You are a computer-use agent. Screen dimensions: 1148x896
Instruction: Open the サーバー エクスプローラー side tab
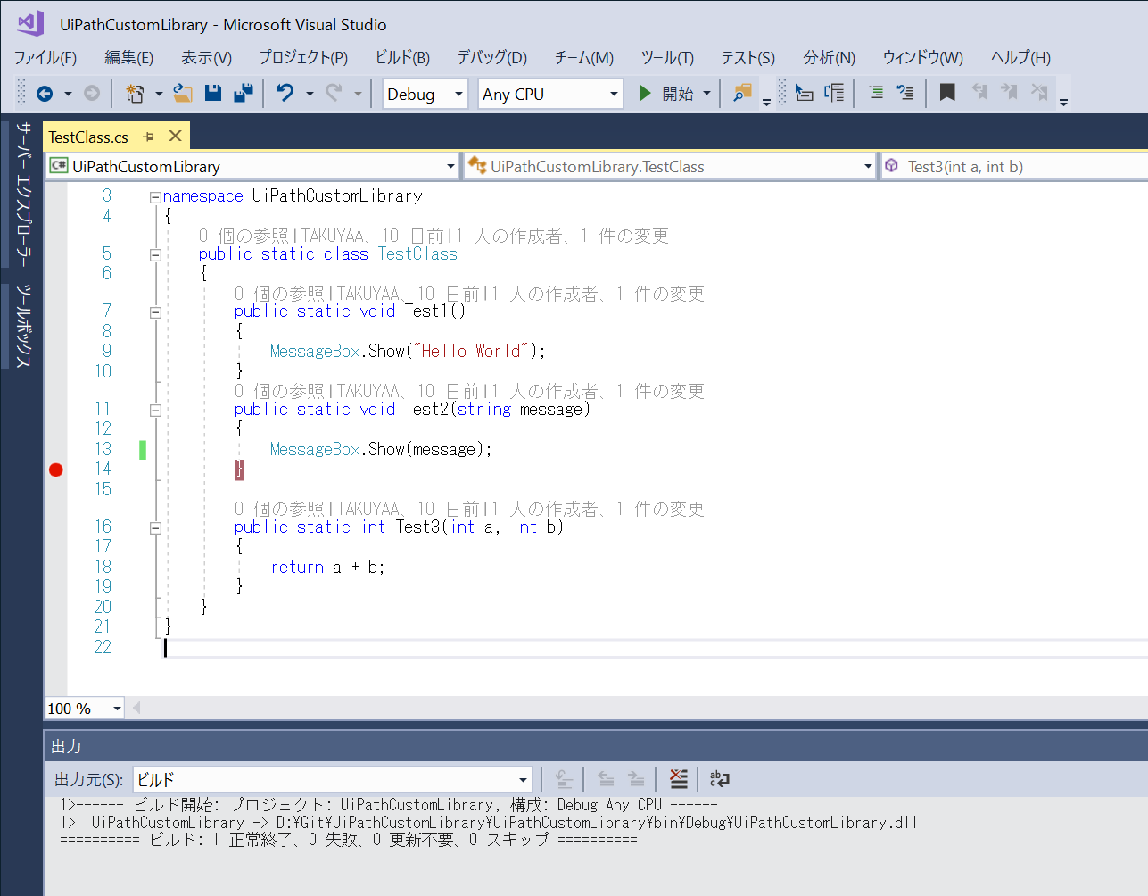tap(24, 194)
